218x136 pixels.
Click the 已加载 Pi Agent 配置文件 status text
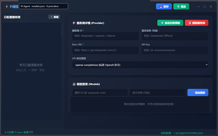point(20,133)
